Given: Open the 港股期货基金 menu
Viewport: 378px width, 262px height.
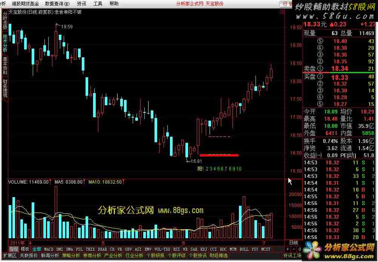Looking at the screenshot, I should pyautogui.click(x=25, y=4).
